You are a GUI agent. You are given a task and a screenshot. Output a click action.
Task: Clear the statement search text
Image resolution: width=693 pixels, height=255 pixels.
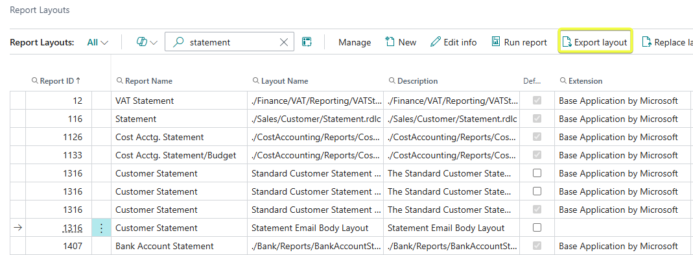tap(284, 42)
